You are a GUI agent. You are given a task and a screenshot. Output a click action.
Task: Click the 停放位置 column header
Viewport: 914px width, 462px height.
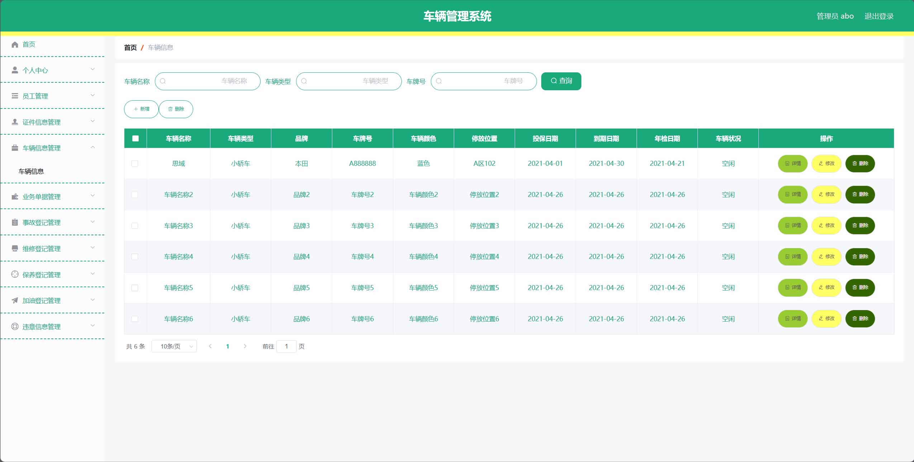484,139
